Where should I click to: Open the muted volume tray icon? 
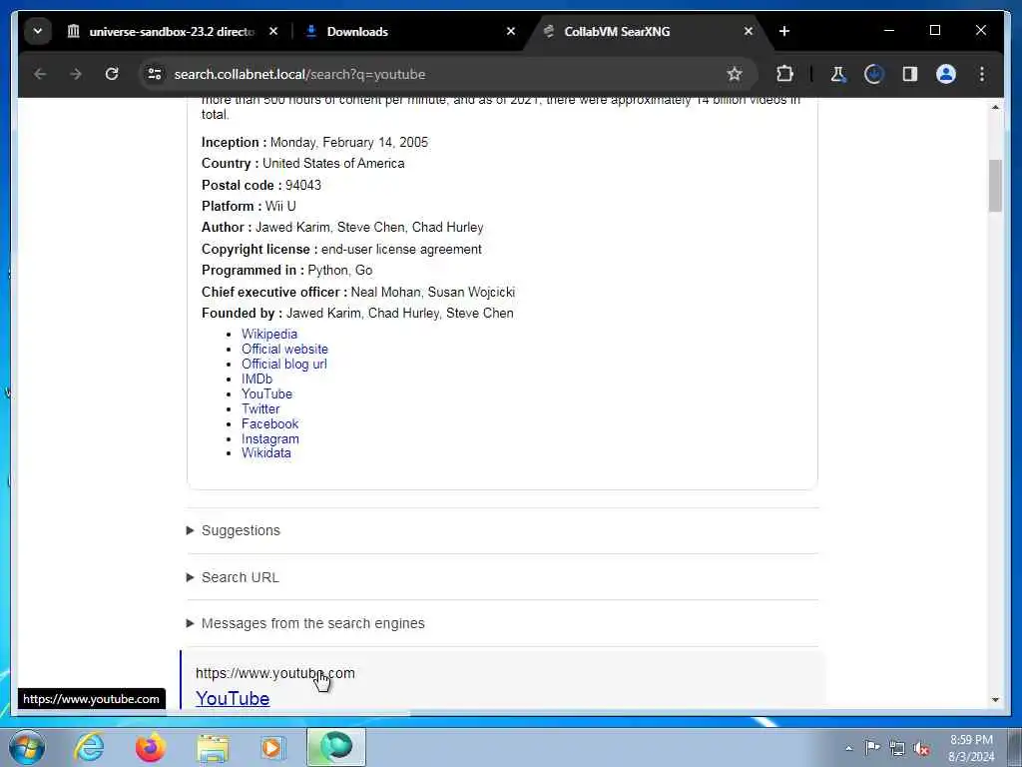[x=921, y=748]
